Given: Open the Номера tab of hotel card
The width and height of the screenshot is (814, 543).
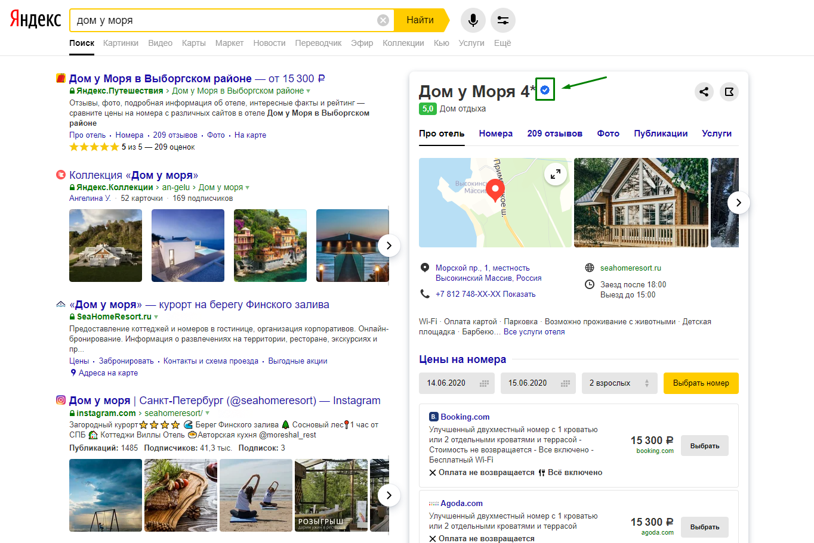Looking at the screenshot, I should [x=496, y=134].
